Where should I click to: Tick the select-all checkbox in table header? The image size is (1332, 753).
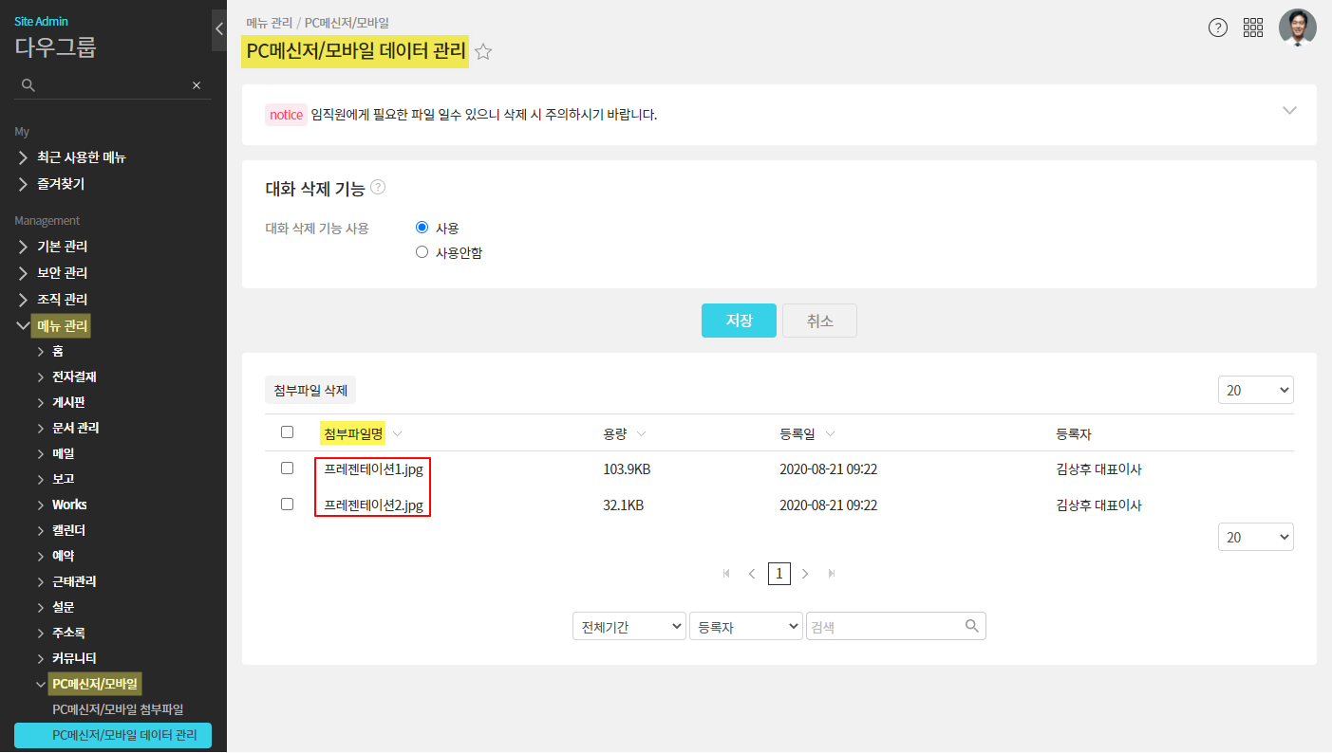click(x=288, y=432)
